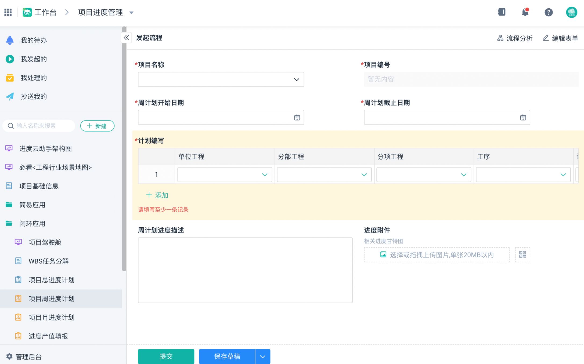The image size is (584, 364).
Task: Open 我的待办 in sidebar
Action: pos(34,40)
